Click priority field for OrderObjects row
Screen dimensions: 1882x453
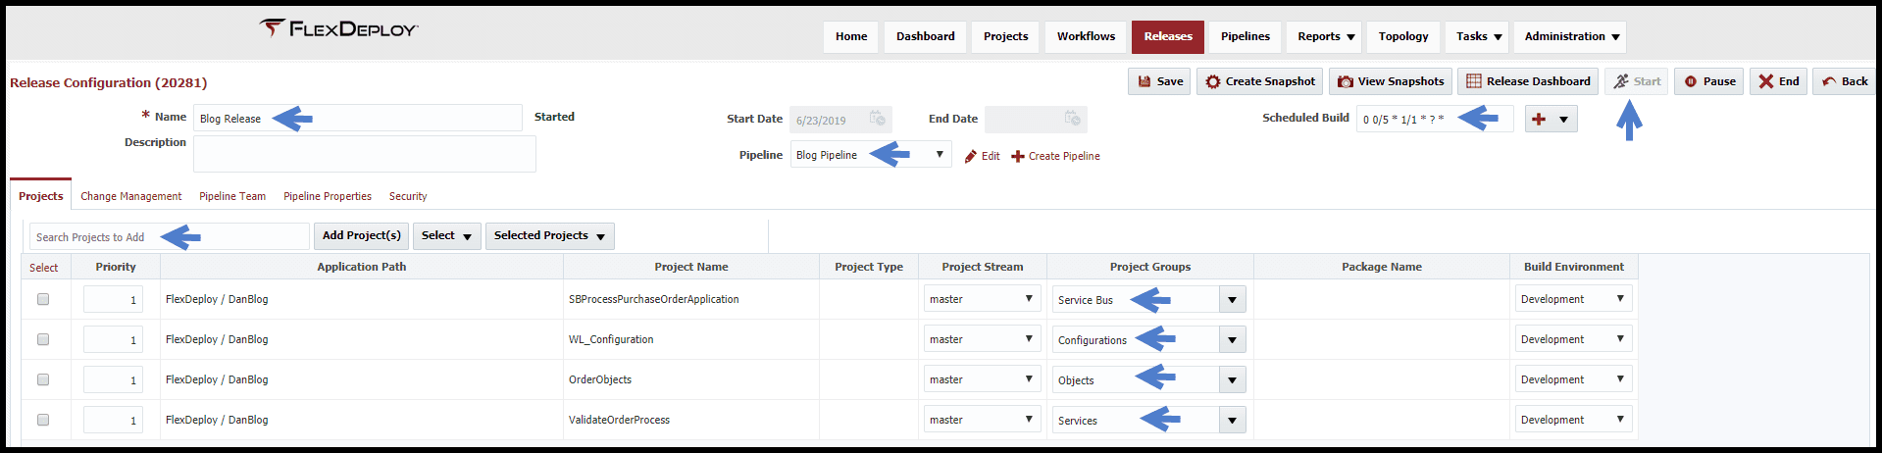pyautogui.click(x=114, y=379)
